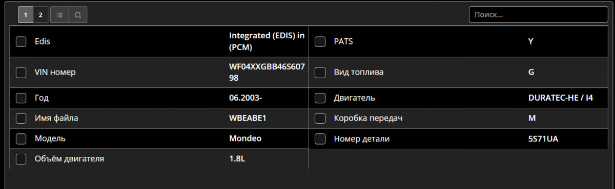Screen dimensions: 615x189
Task: Click the list view icon
Action: pyautogui.click(x=59, y=15)
